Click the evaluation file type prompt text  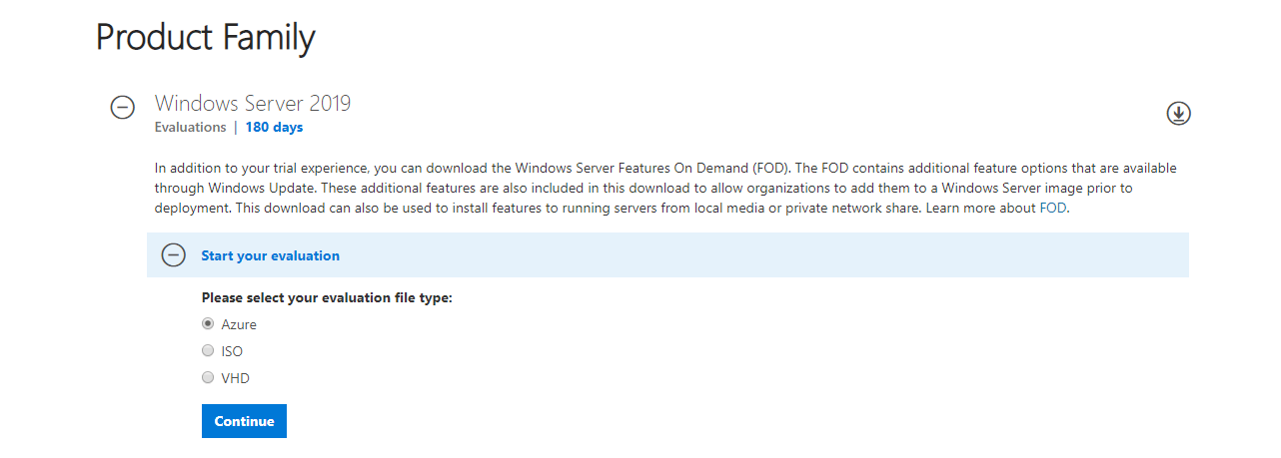[327, 297]
